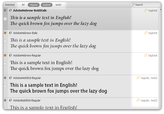
Task: Click the magnifier icon in Search box
Action: click(x=133, y=5)
